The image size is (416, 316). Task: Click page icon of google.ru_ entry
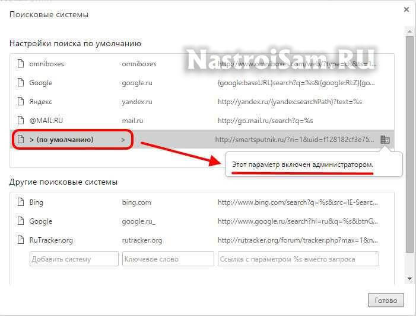(20, 221)
